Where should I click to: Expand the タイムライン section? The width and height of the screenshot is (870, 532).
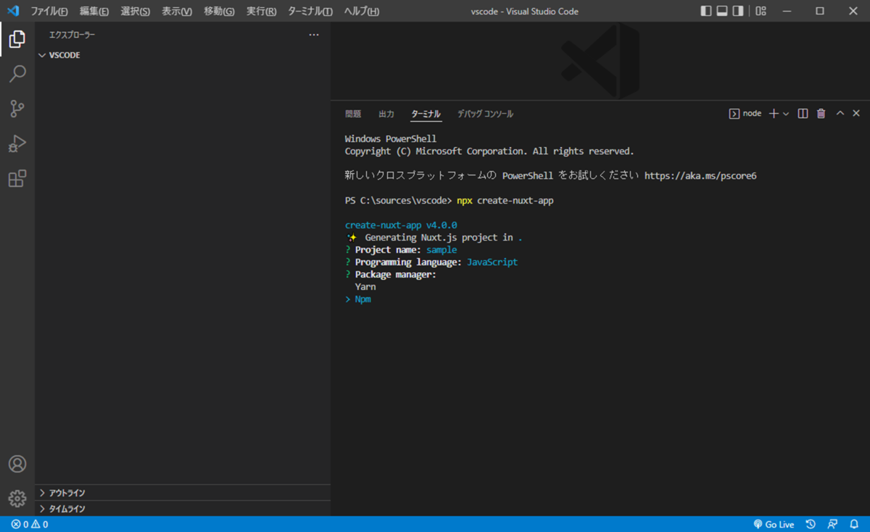[x=183, y=509]
